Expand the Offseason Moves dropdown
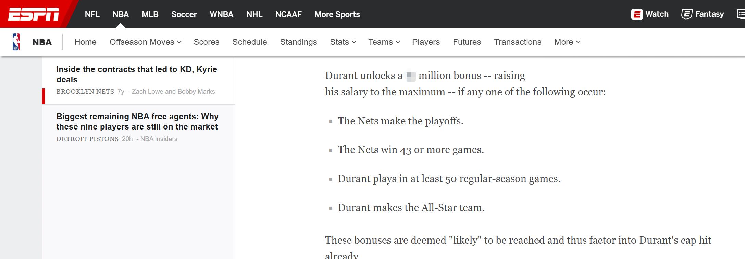This screenshot has height=259, width=745. 145,42
